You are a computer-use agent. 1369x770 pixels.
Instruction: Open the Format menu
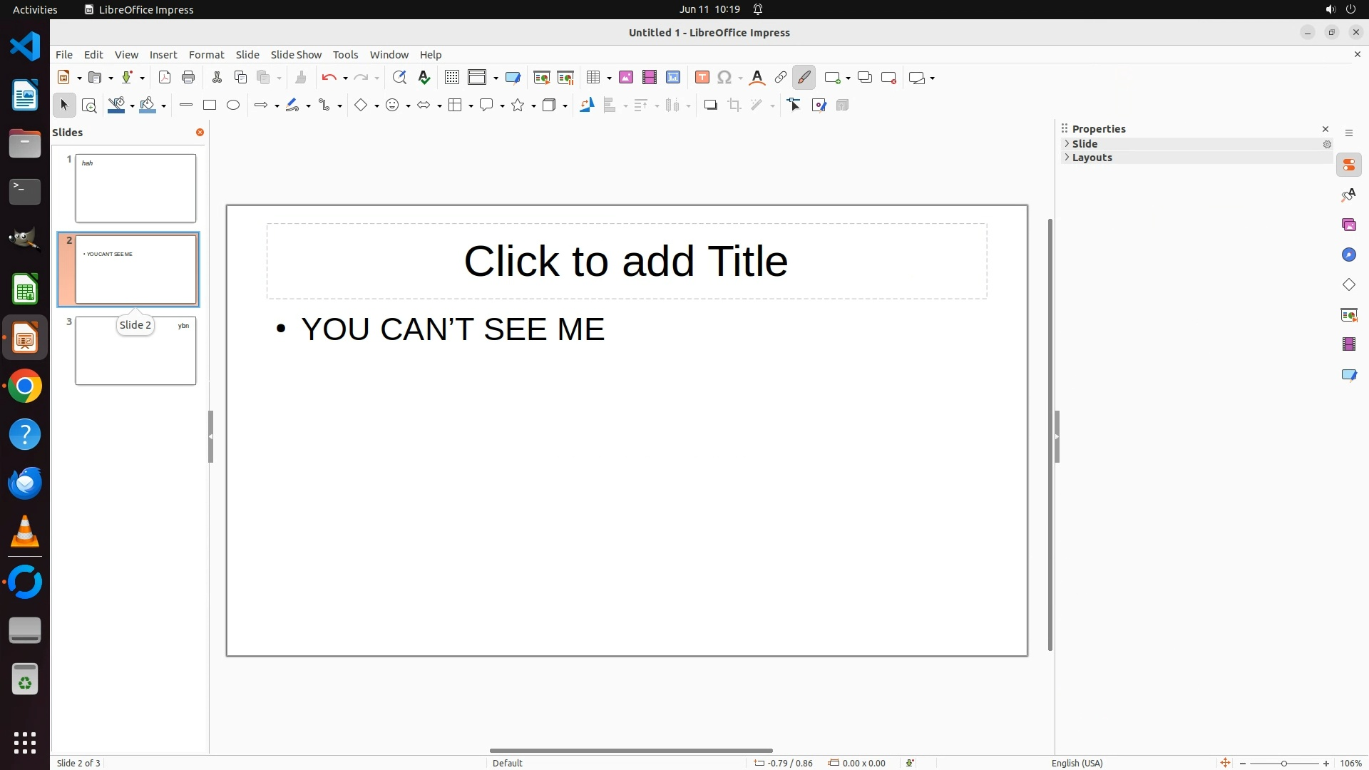(x=206, y=55)
